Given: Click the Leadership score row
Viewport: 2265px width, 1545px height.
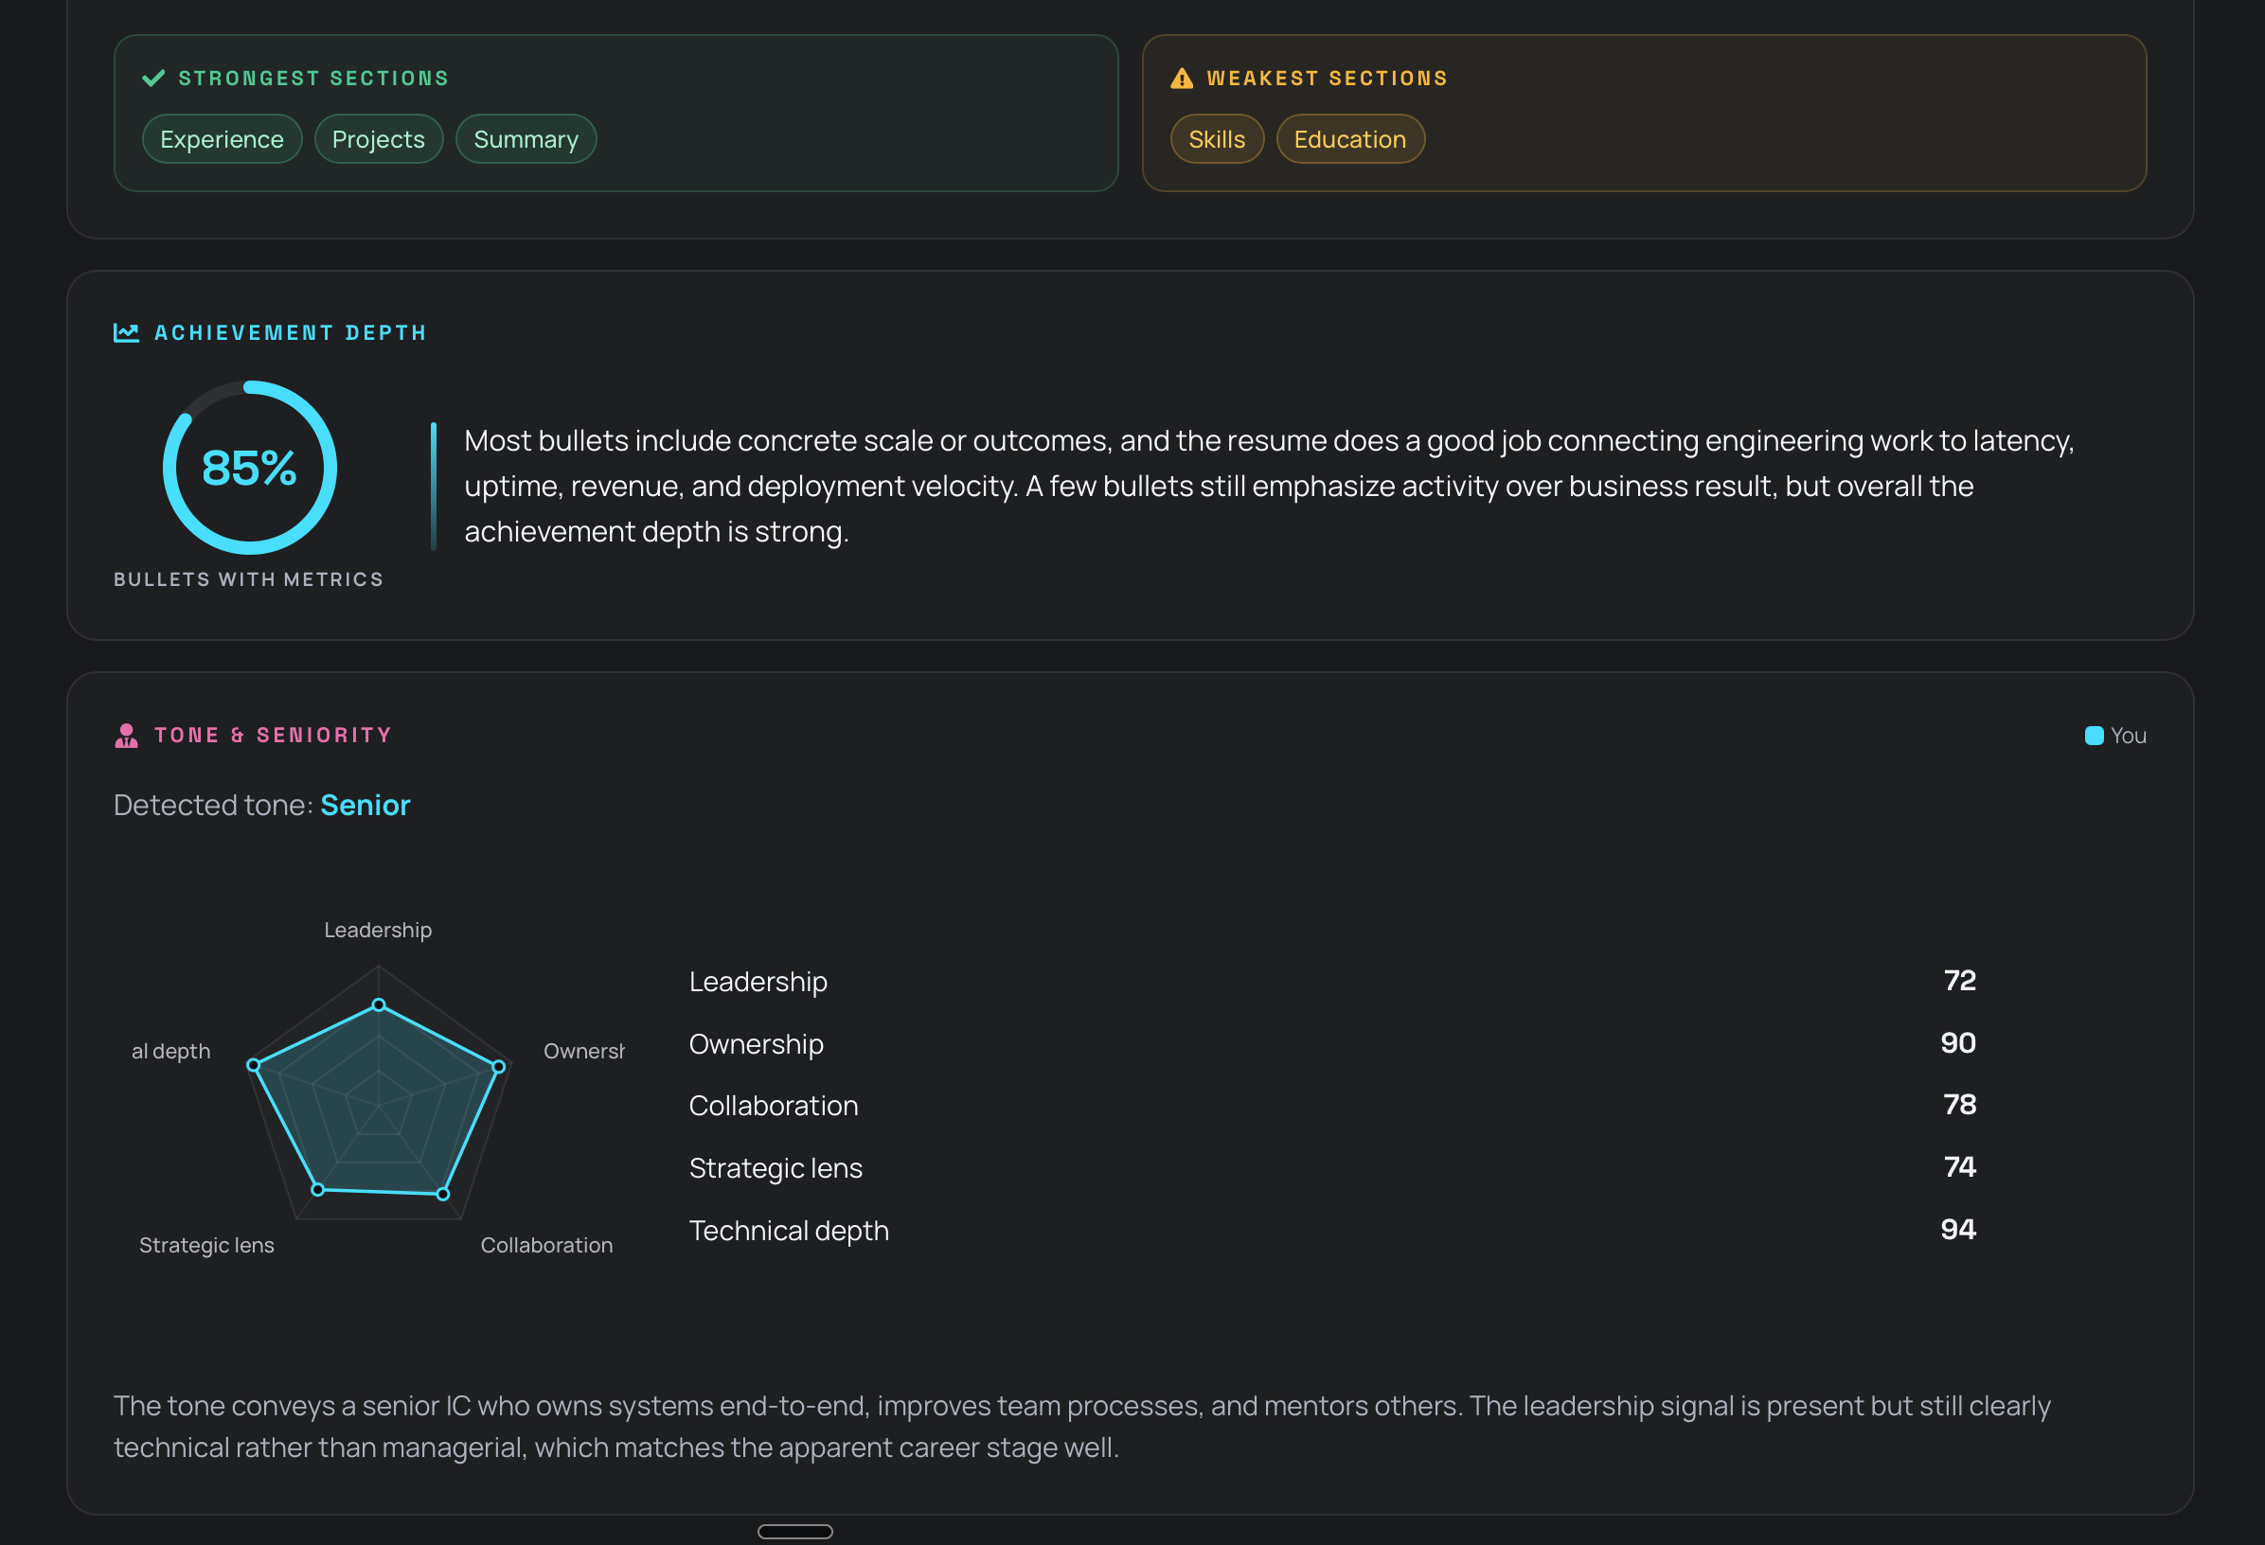Looking at the screenshot, I should tap(1332, 981).
